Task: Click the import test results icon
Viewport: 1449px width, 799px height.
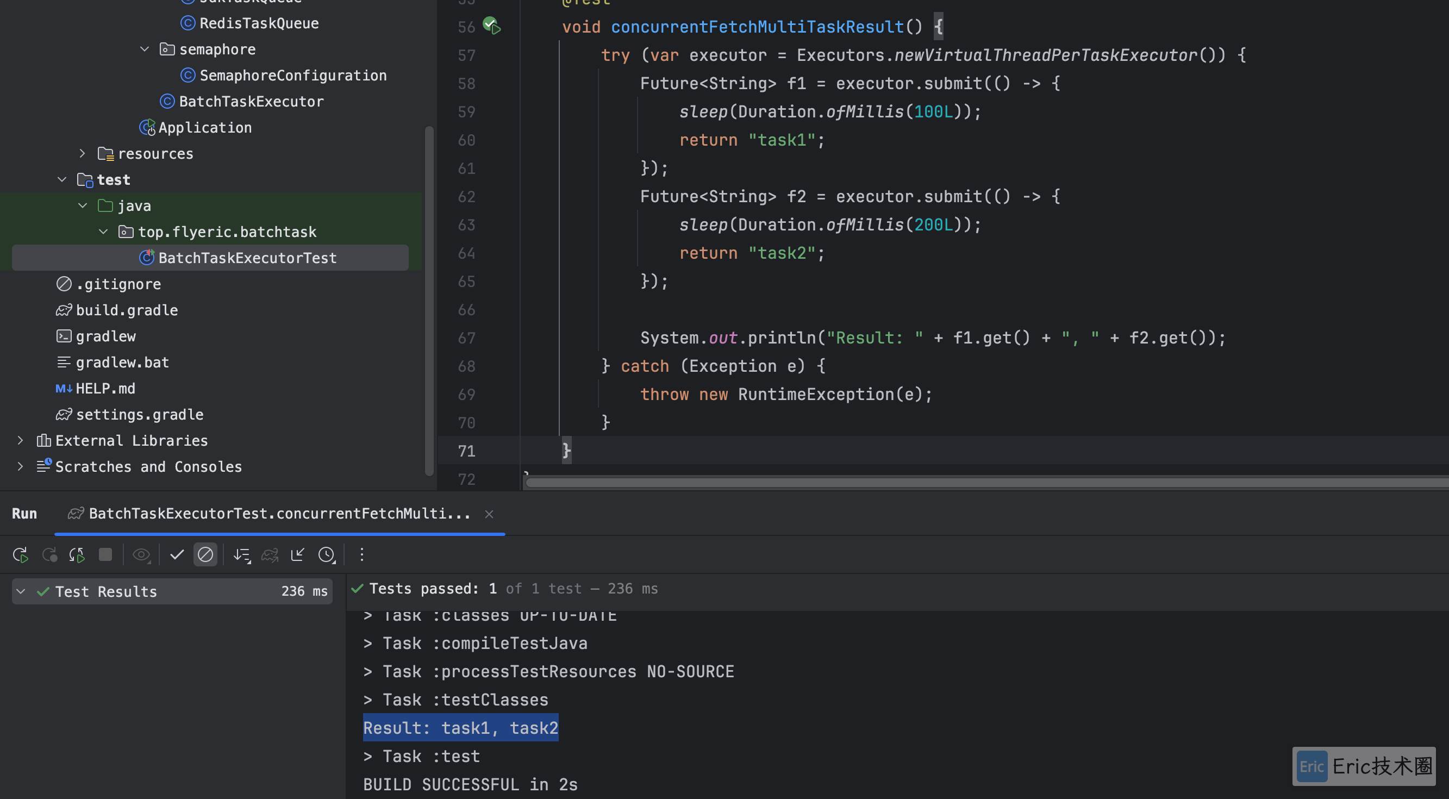Action: pyautogui.click(x=297, y=555)
